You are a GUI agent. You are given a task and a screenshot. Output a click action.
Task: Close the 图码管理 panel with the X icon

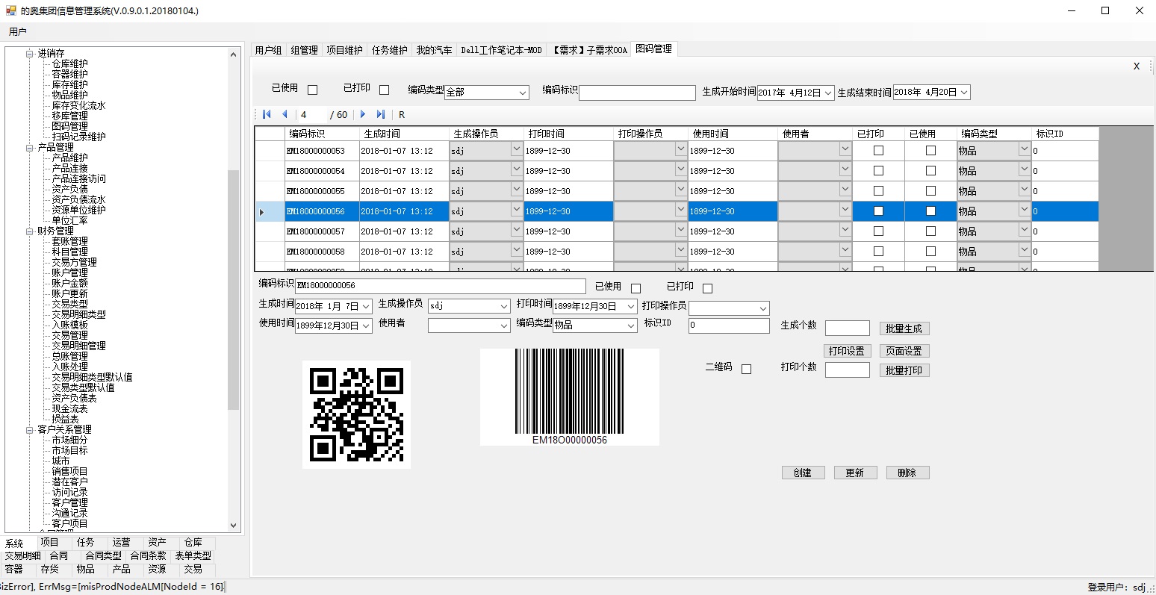1136,66
